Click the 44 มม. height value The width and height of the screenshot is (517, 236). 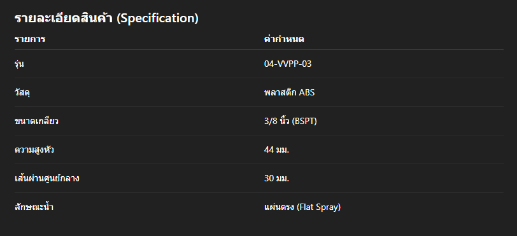276,150
